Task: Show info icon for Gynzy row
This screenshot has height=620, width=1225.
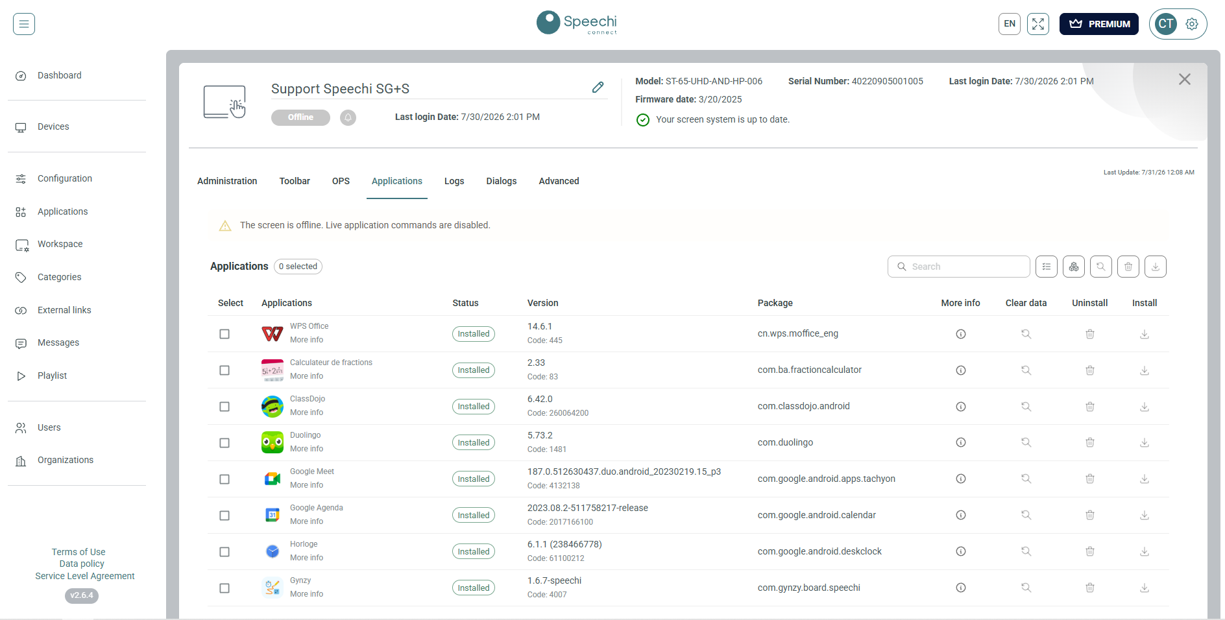Action: pos(961,588)
